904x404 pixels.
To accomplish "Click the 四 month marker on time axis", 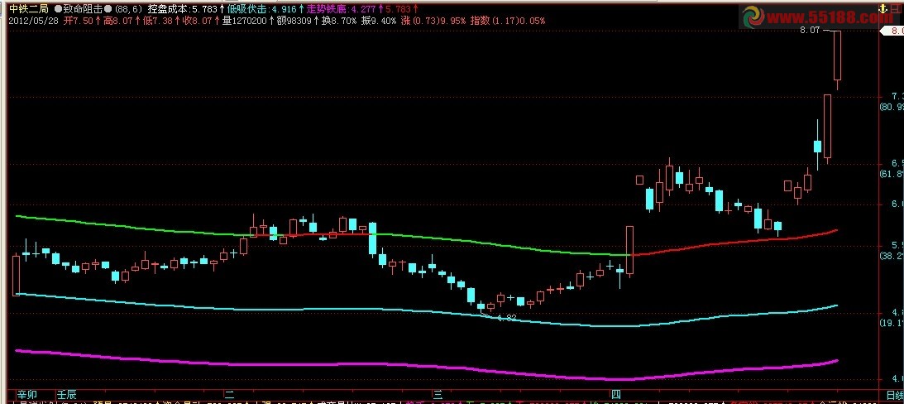I will click(x=616, y=395).
